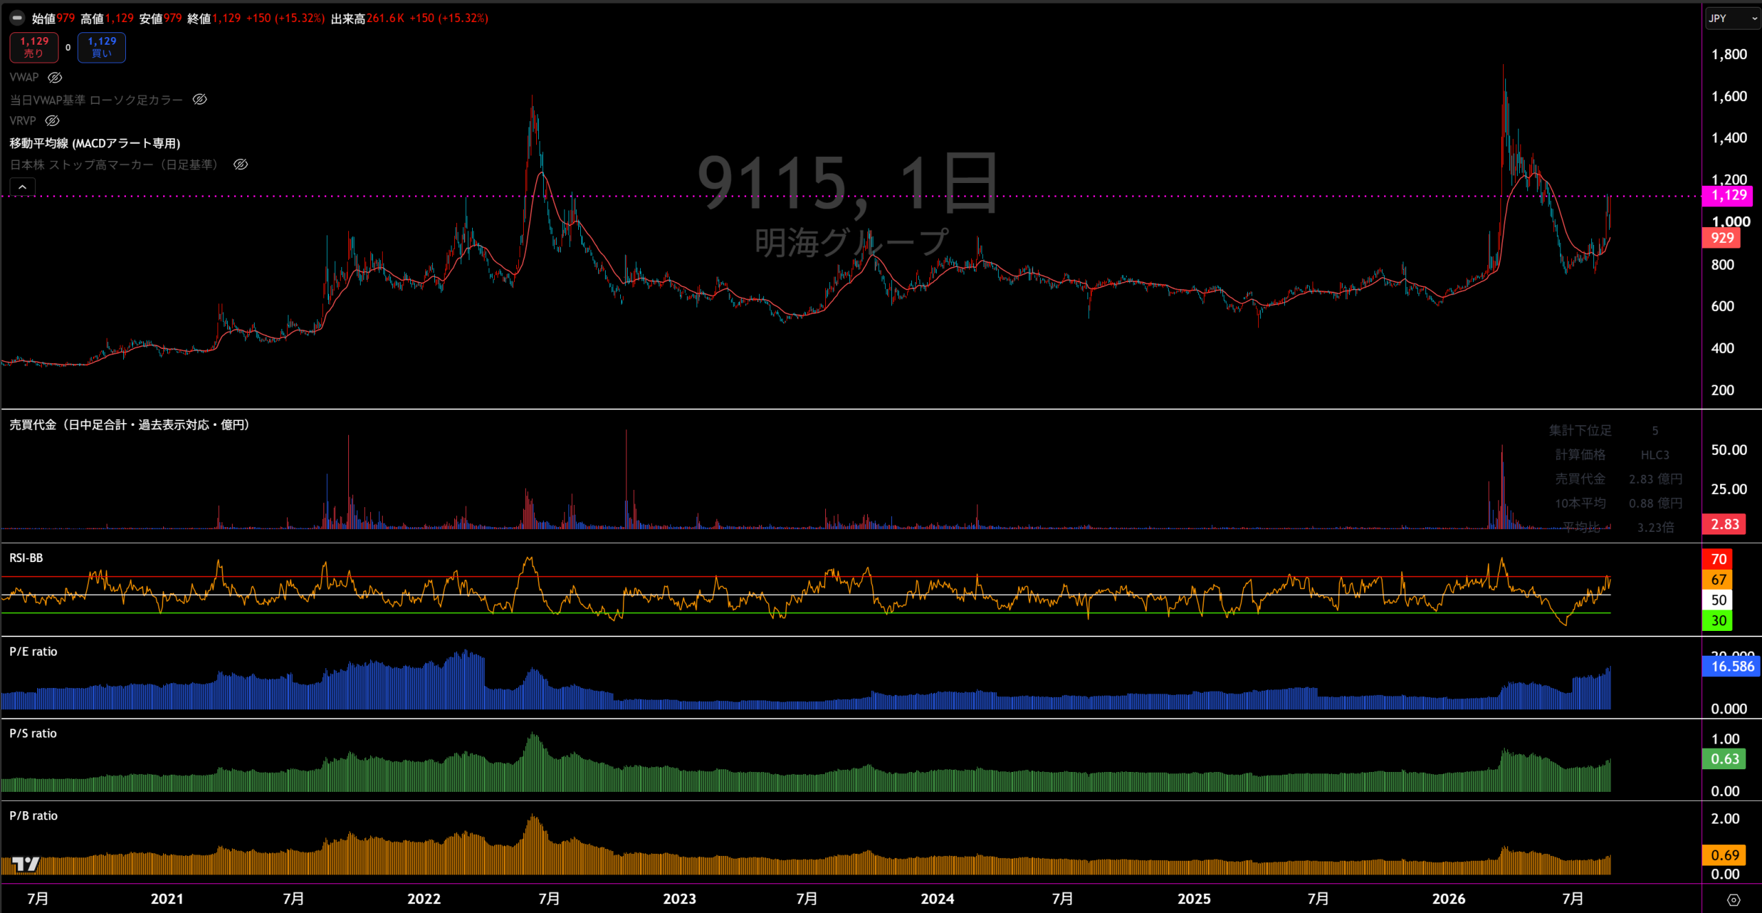Click the 2021 time axis label
1762x913 pixels.
coord(167,899)
